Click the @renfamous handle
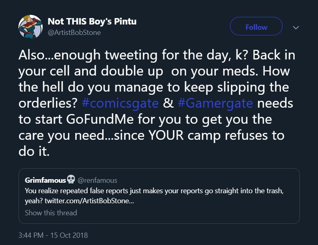Viewport: 318px width, 245px height. pyautogui.click(x=97, y=180)
